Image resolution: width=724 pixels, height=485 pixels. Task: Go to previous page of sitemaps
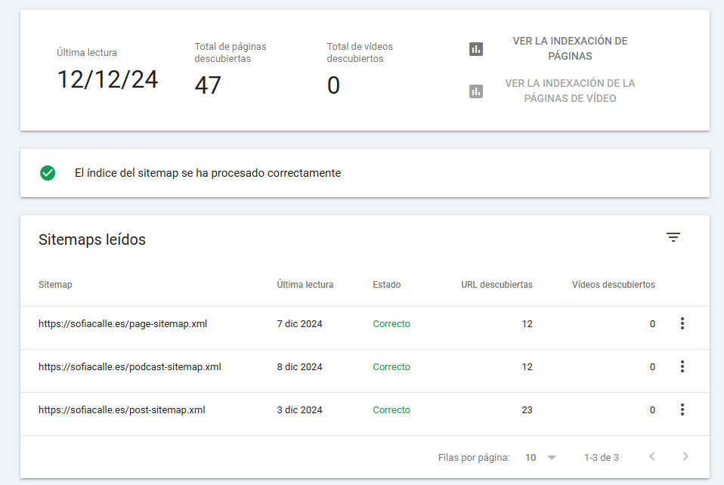click(x=652, y=457)
